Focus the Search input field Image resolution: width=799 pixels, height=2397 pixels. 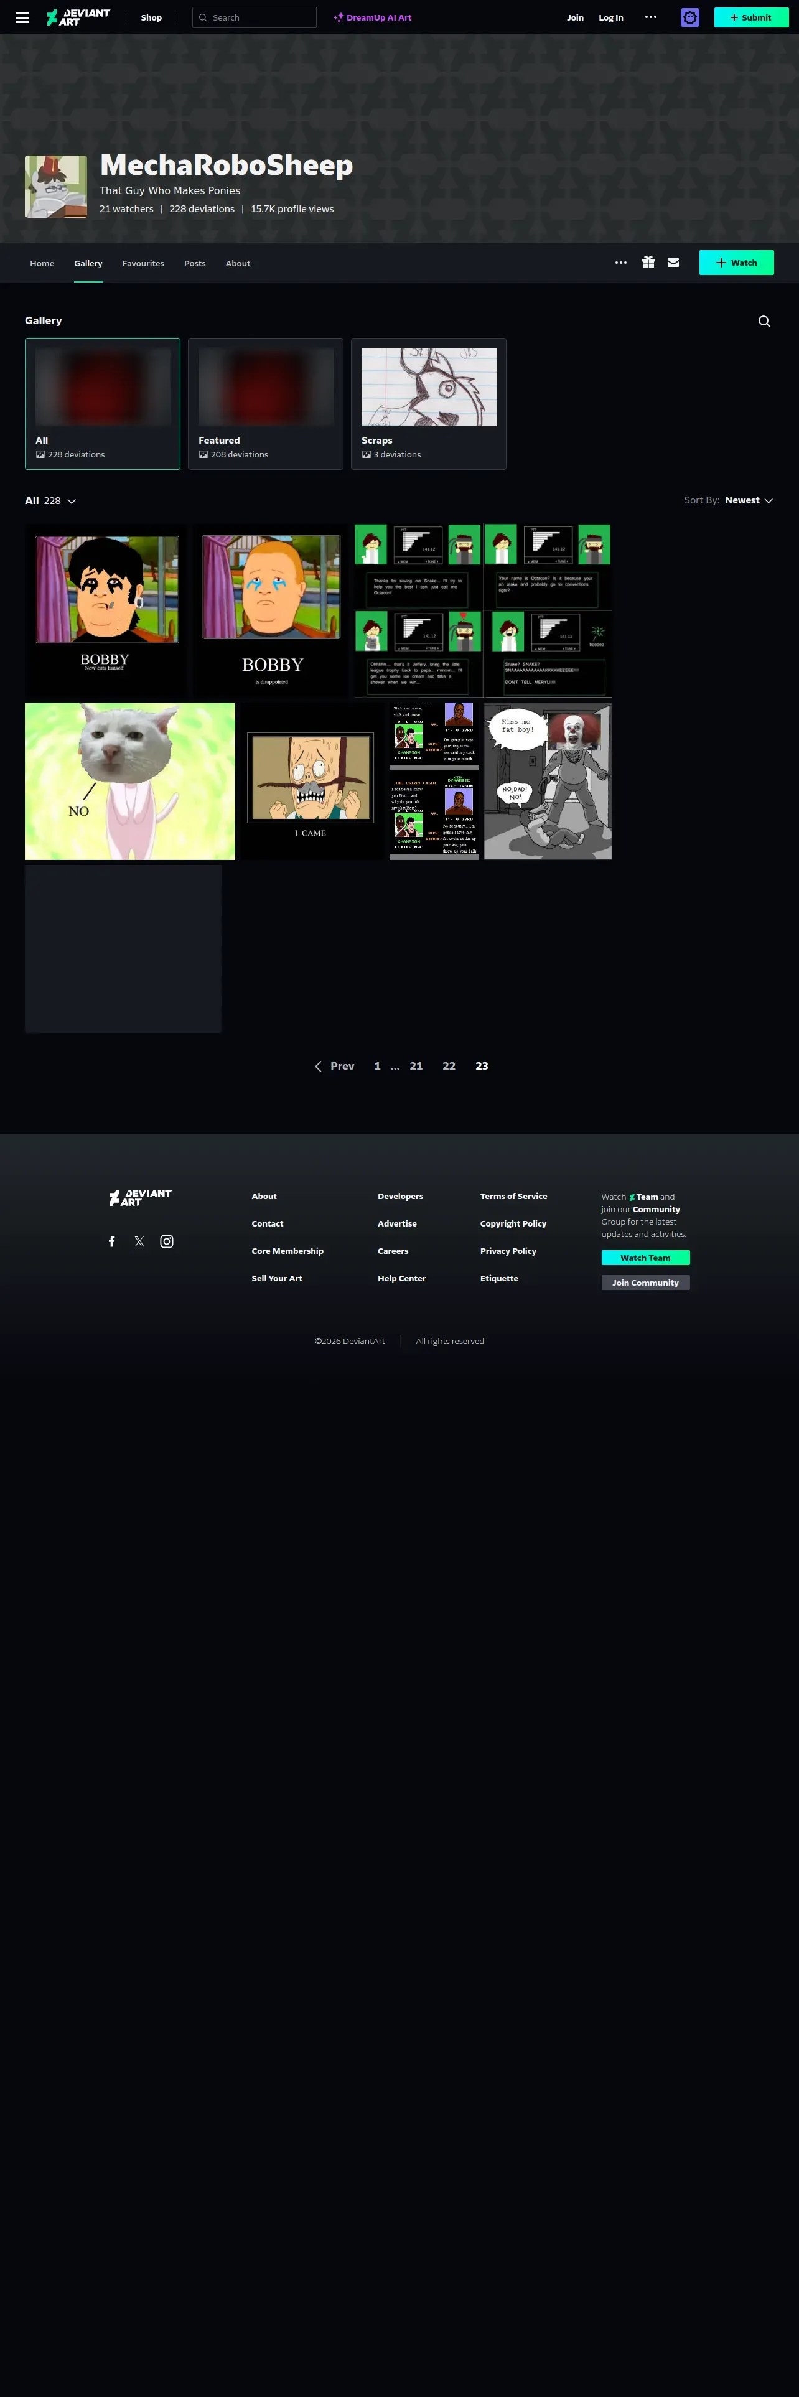pos(254,17)
